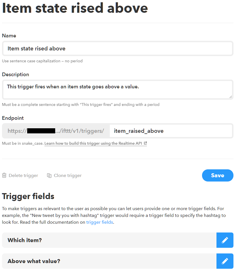Screen dimensions: 236x271
Task: Focus the Name input field
Action: coord(117,48)
